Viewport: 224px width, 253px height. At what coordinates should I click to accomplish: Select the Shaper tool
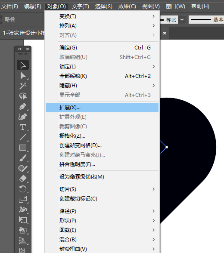tap(23, 169)
